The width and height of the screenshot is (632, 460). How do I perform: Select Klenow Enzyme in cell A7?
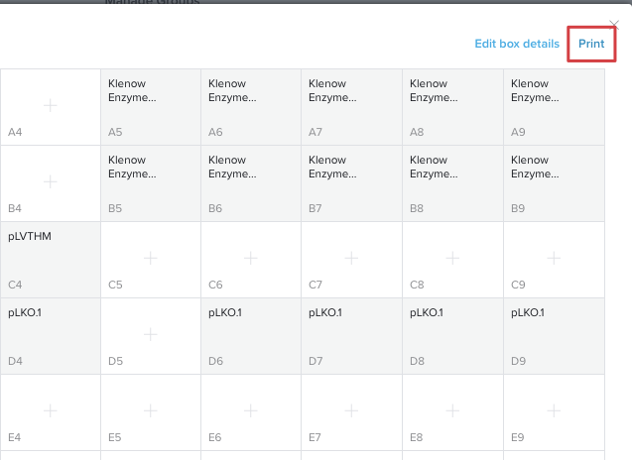click(351, 107)
